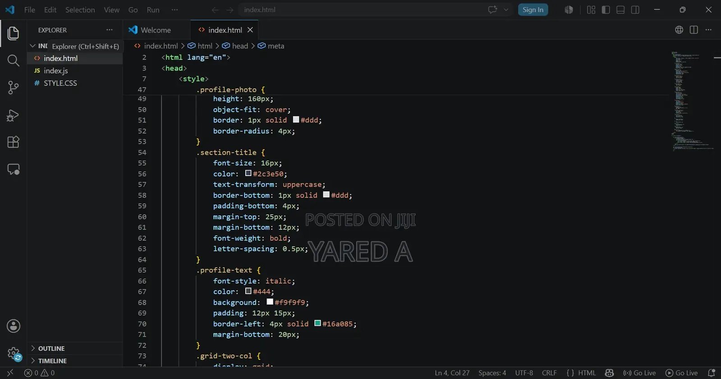Click the broadcast Go Live button
721x379 pixels.
[x=639, y=373]
